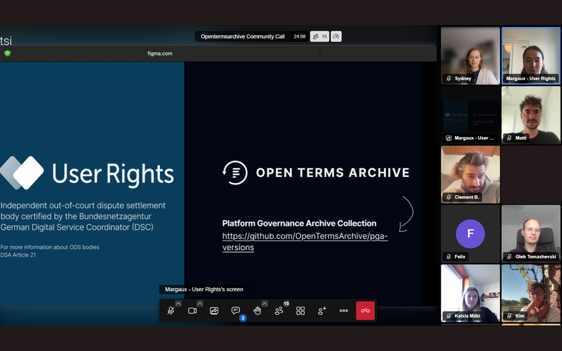562x351 pixels.
Task: Open the github.com/OpenTermsArchive/pga-versions link
Action: point(305,242)
